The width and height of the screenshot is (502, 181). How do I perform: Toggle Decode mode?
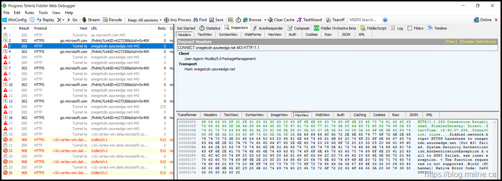coord(113,20)
